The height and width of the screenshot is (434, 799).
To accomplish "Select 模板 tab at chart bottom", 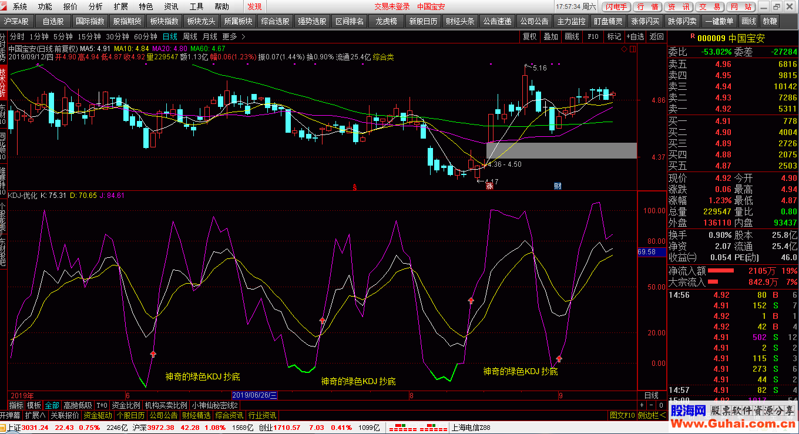I will pos(34,405).
